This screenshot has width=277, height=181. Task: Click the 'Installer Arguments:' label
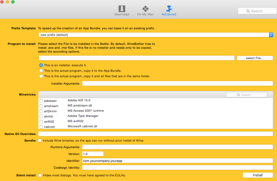(x=65, y=84)
